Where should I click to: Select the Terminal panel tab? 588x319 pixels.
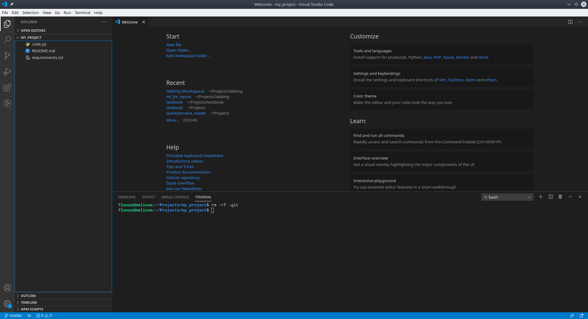point(203,197)
